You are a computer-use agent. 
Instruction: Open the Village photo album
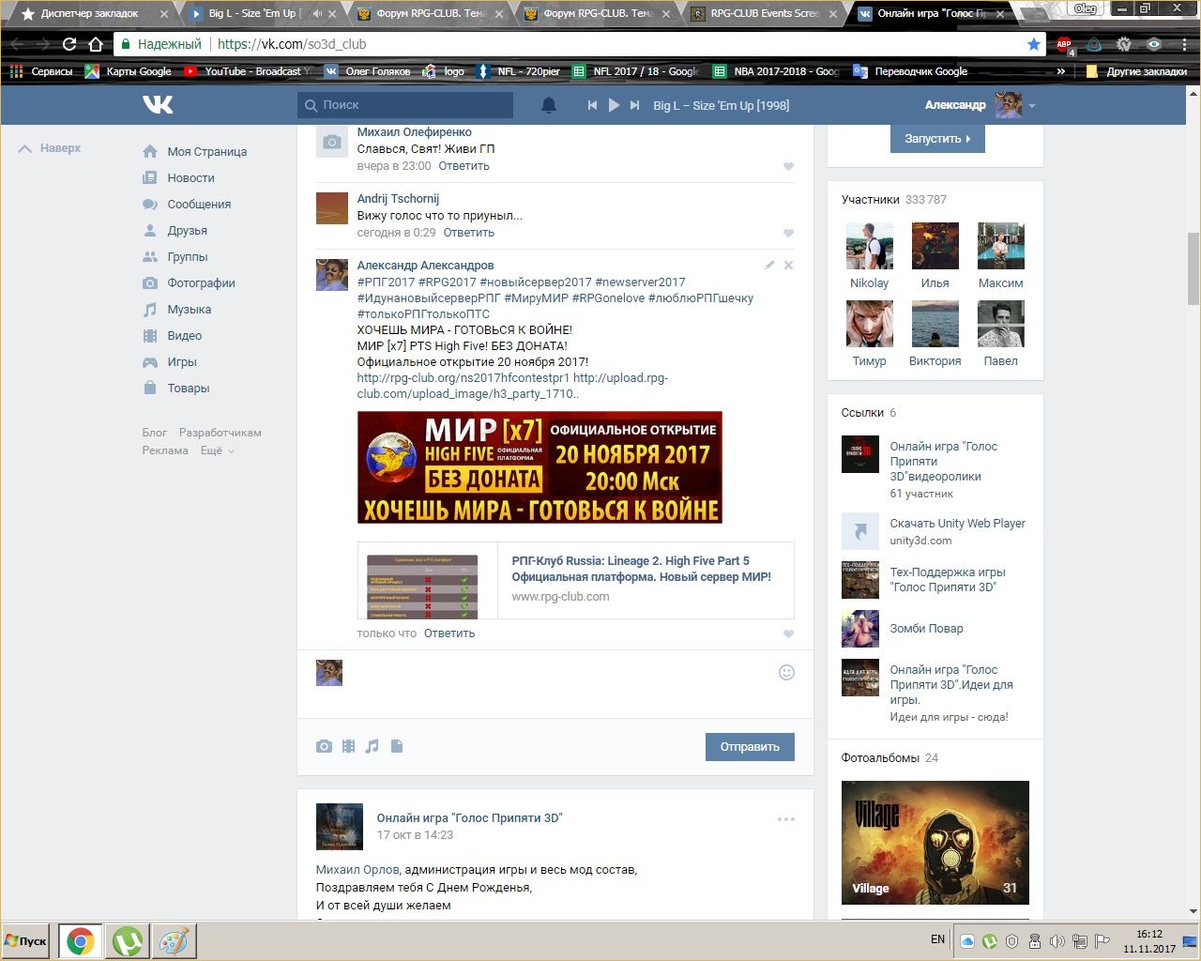click(935, 843)
